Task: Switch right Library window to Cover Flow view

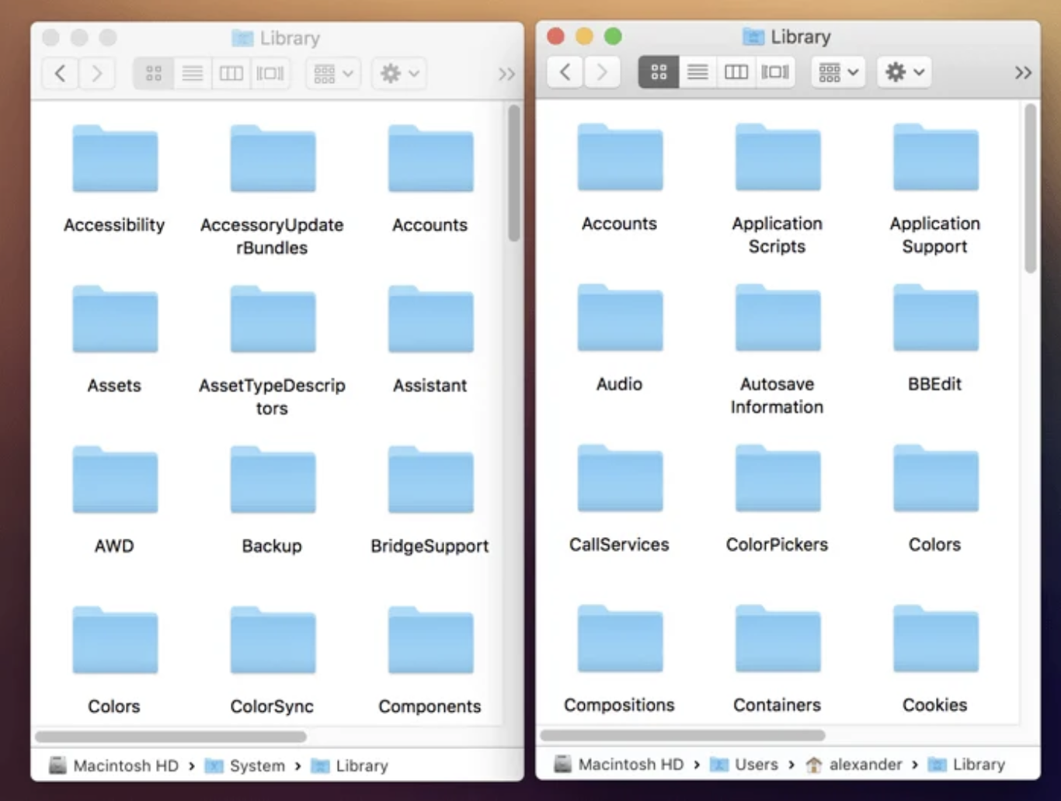Action: tap(775, 72)
